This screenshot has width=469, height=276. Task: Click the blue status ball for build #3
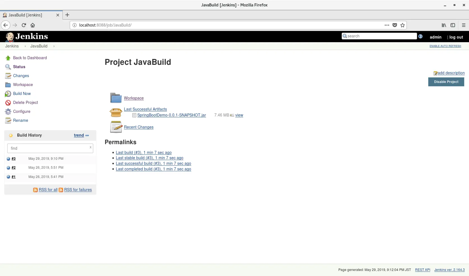(8, 159)
